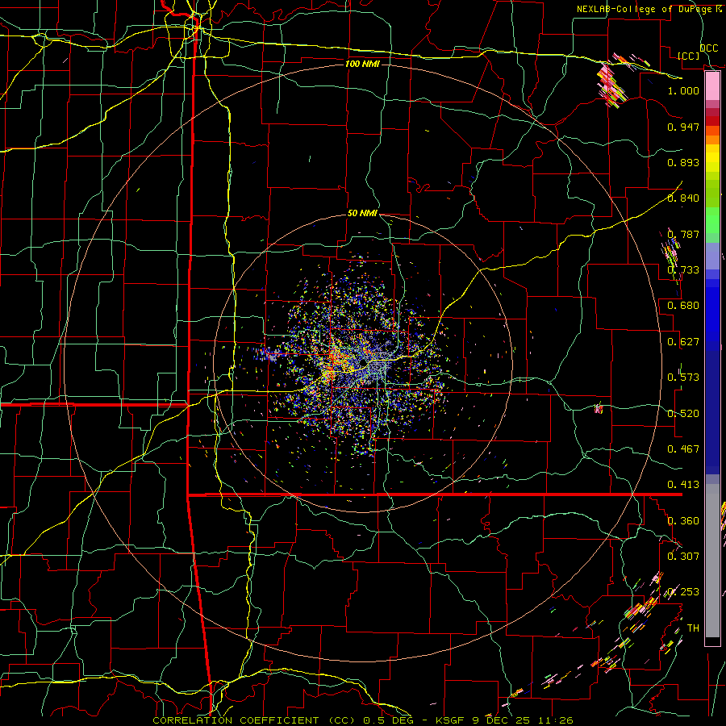
Task: Click the 0.307 legend value
Action: click(x=683, y=557)
